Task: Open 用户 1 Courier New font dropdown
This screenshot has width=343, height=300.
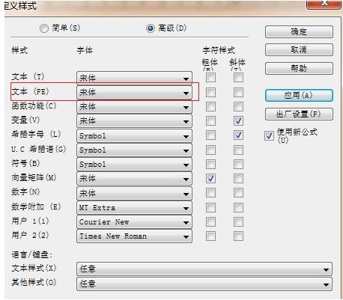Action: pos(134,222)
